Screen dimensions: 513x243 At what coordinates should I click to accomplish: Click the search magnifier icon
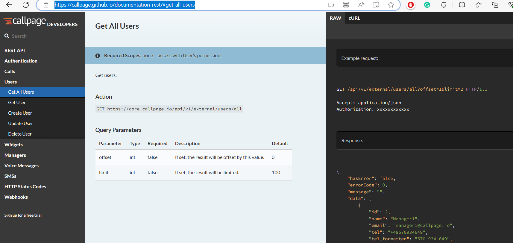[x=7, y=36]
